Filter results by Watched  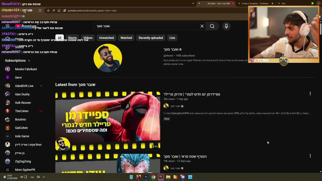click(x=126, y=38)
